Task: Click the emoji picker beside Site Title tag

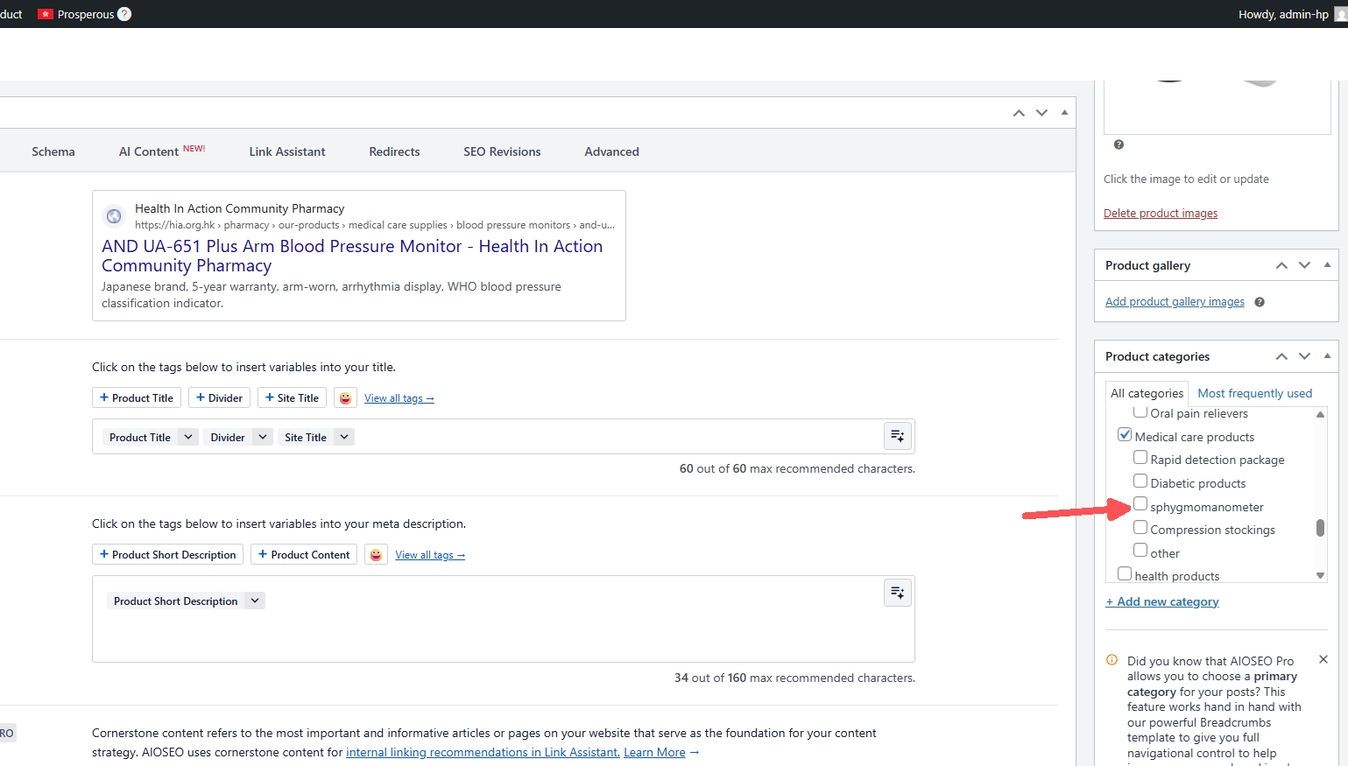Action: tap(346, 398)
